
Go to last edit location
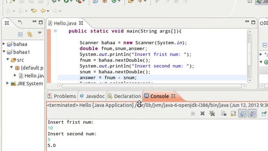pyautogui.click(x=34, y=11)
